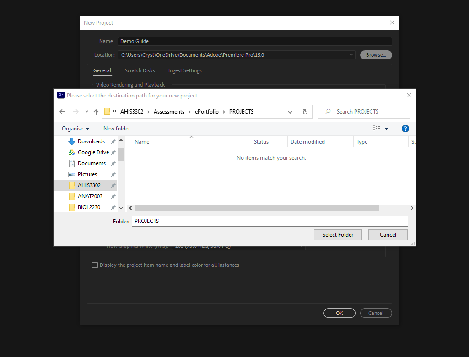The width and height of the screenshot is (469, 357).
Task: Click the Select Folder button
Action: pos(338,235)
